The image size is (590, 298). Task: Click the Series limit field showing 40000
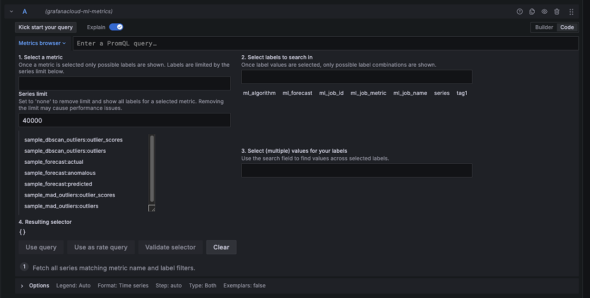[124, 120]
